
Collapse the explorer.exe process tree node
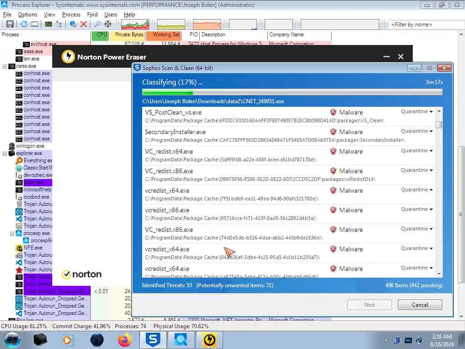5,154
